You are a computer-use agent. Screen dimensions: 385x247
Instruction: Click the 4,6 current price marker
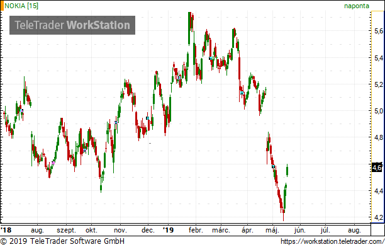coord(377,168)
